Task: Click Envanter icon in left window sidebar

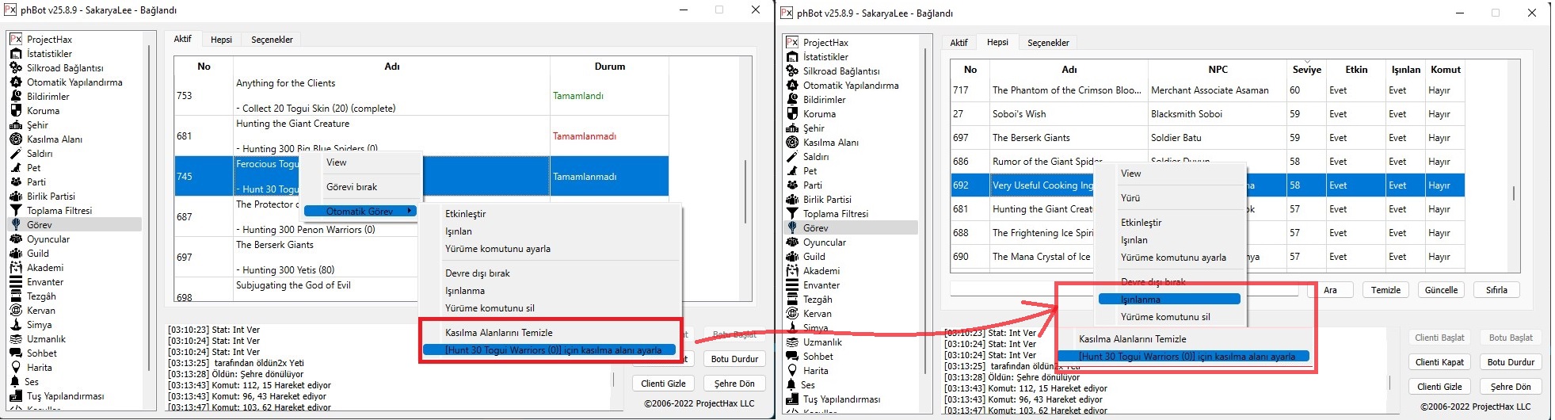Action: (x=16, y=282)
